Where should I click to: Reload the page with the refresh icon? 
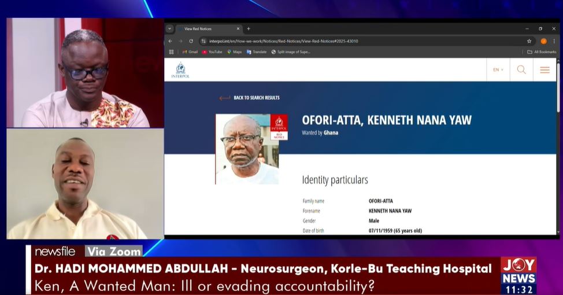(191, 41)
